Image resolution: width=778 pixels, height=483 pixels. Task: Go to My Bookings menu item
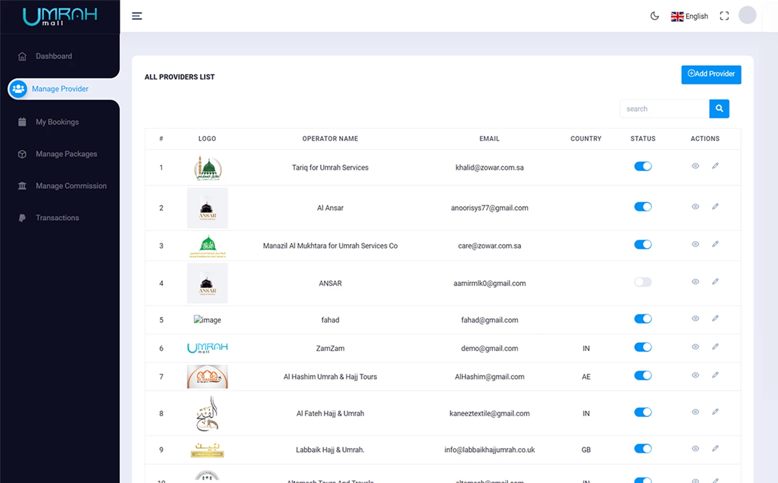click(57, 121)
